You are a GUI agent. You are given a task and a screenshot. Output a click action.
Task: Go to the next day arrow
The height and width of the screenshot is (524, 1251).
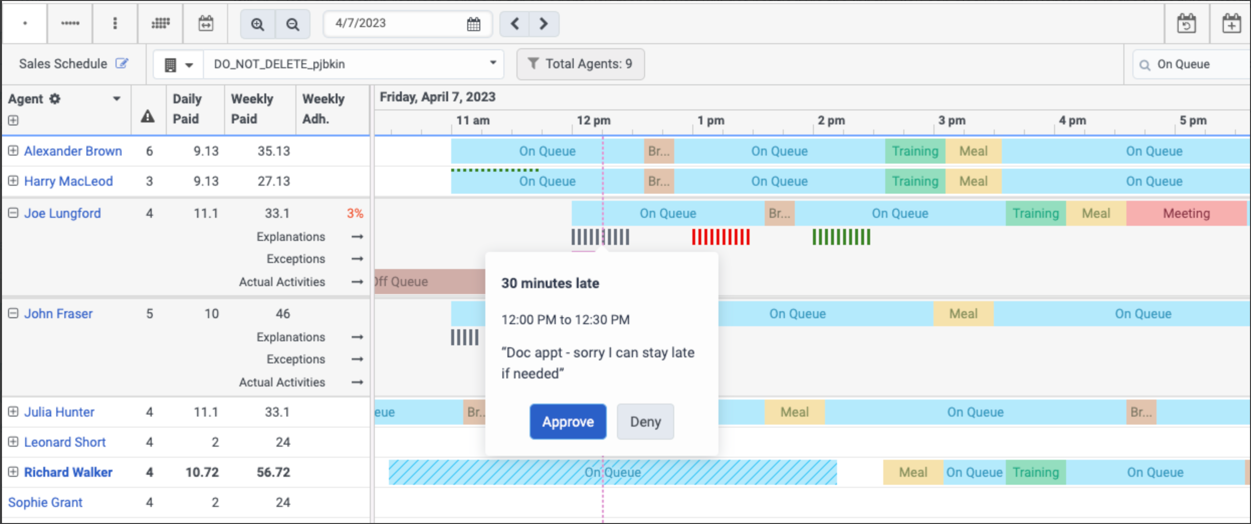tap(544, 24)
